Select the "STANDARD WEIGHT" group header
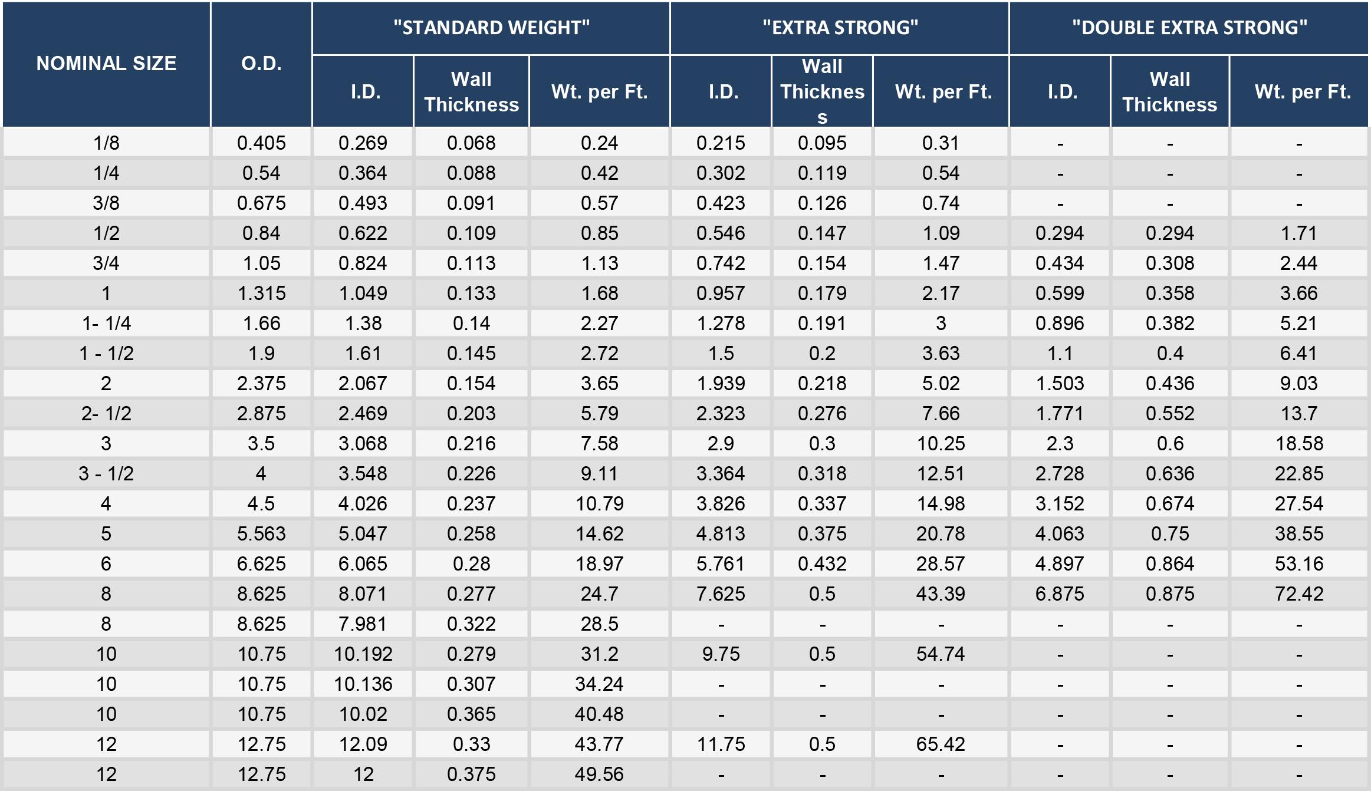The image size is (1371, 791). 491,28
